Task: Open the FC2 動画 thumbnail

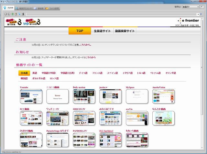Action: click(31, 118)
